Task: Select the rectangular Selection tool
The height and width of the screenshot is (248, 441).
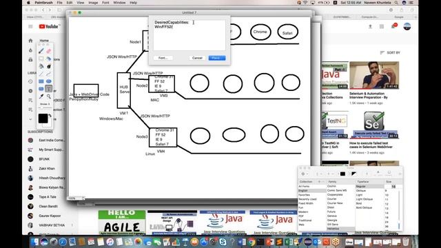Action: tap(41, 59)
